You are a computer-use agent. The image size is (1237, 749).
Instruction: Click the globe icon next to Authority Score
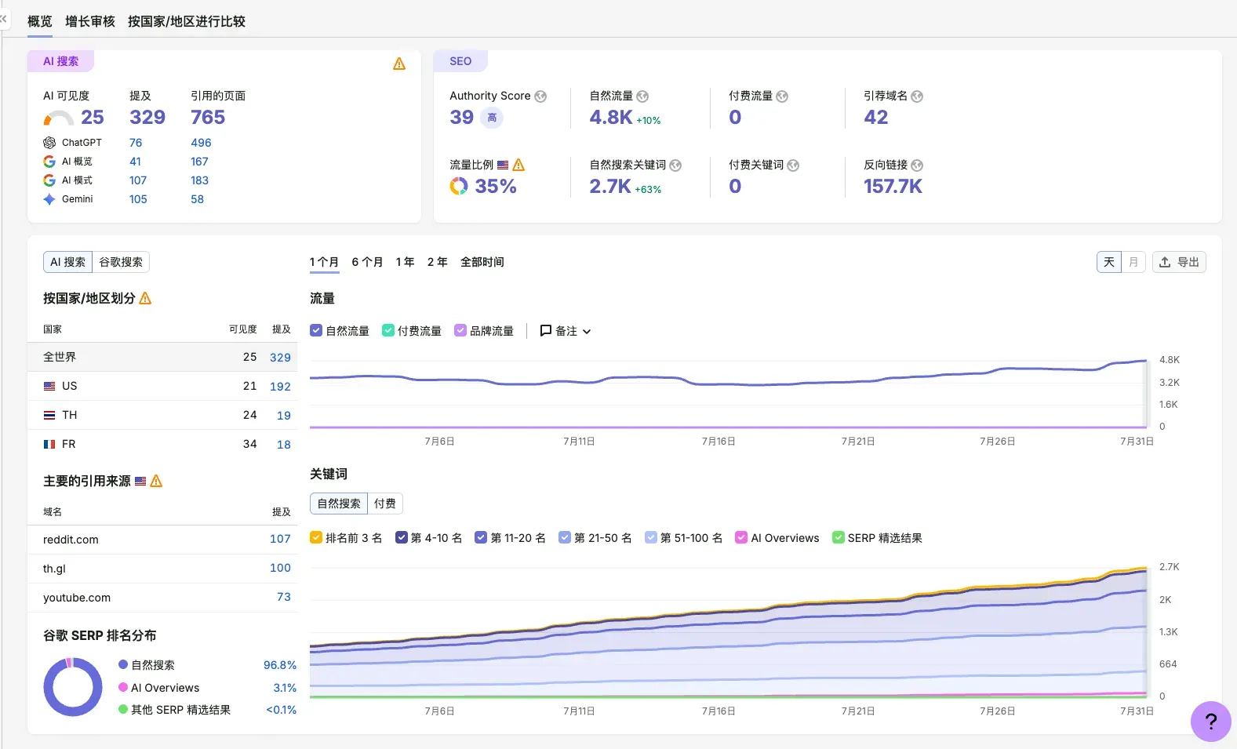click(x=540, y=96)
